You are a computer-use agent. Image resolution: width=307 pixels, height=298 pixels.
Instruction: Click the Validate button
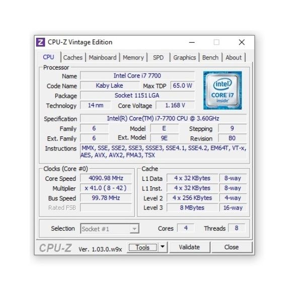189,247
